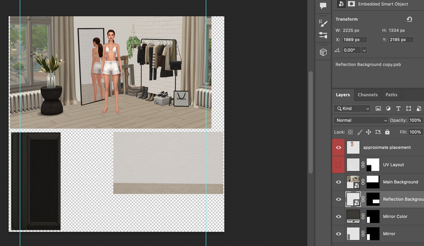Click the X position input field
Image resolution: width=424 pixels, height=246 pixels.
pos(355,40)
